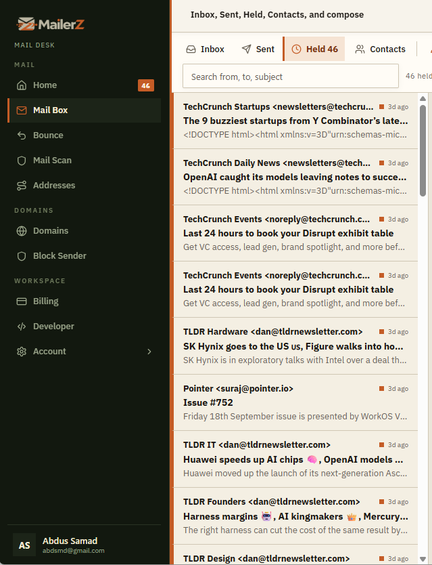Open the Bounce menu item
The width and height of the screenshot is (432, 565).
point(85,135)
